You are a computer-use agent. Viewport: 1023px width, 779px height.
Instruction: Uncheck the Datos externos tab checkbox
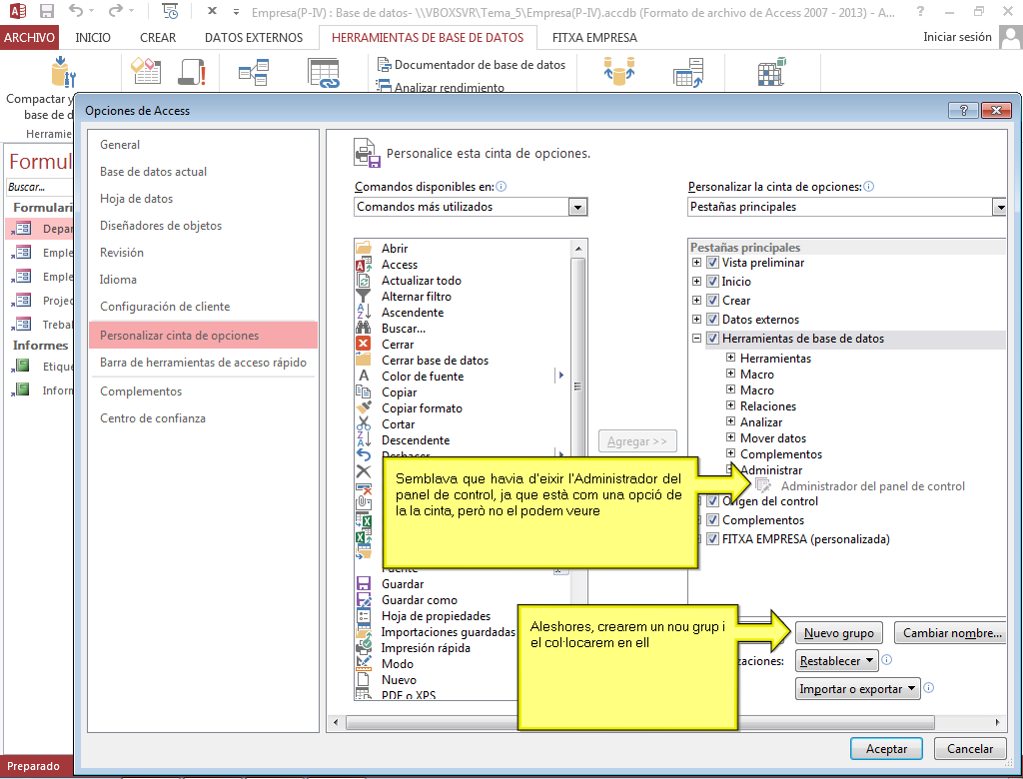coord(713,320)
